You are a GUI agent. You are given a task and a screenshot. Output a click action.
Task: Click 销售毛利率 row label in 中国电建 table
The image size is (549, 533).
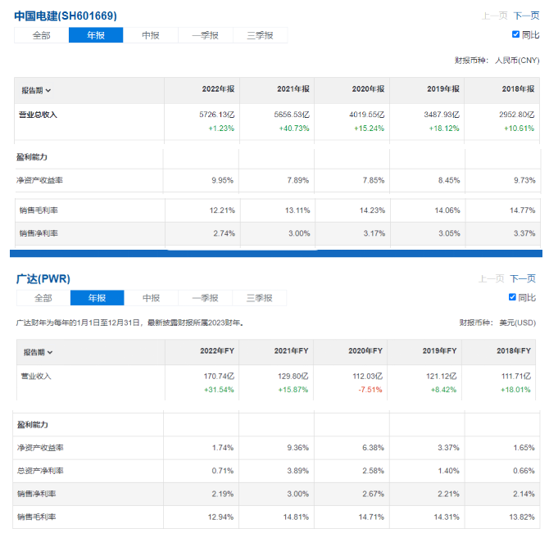(x=39, y=210)
